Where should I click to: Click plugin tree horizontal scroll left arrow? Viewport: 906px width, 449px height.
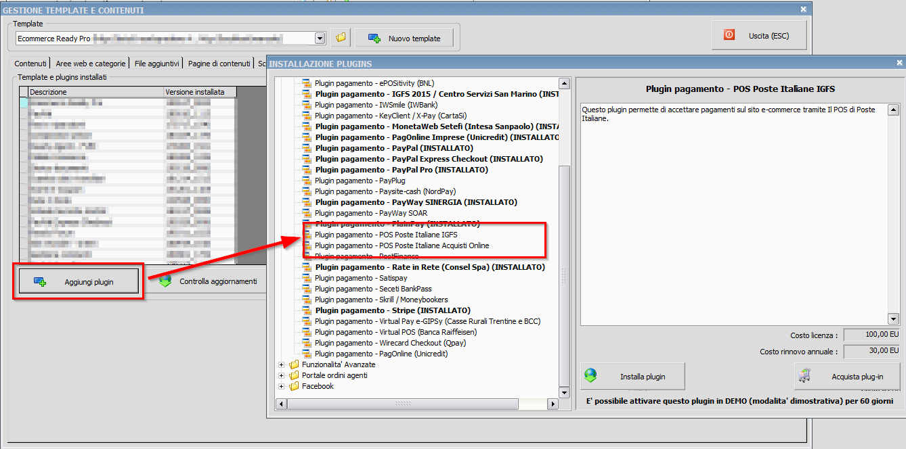(282, 404)
